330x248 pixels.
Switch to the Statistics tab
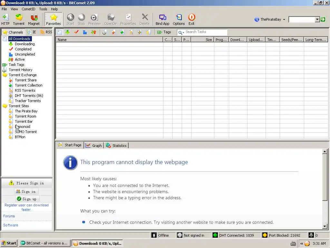116,146
